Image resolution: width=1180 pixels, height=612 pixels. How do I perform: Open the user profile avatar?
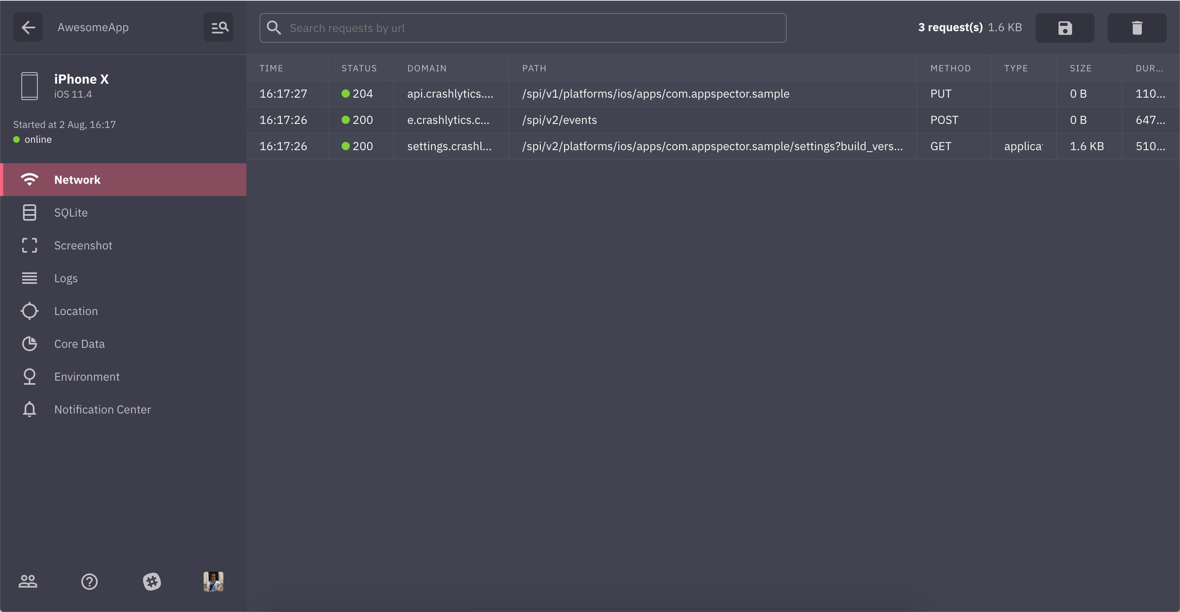(x=214, y=581)
